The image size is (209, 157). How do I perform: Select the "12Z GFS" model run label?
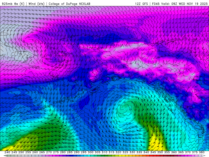tap(141, 4)
